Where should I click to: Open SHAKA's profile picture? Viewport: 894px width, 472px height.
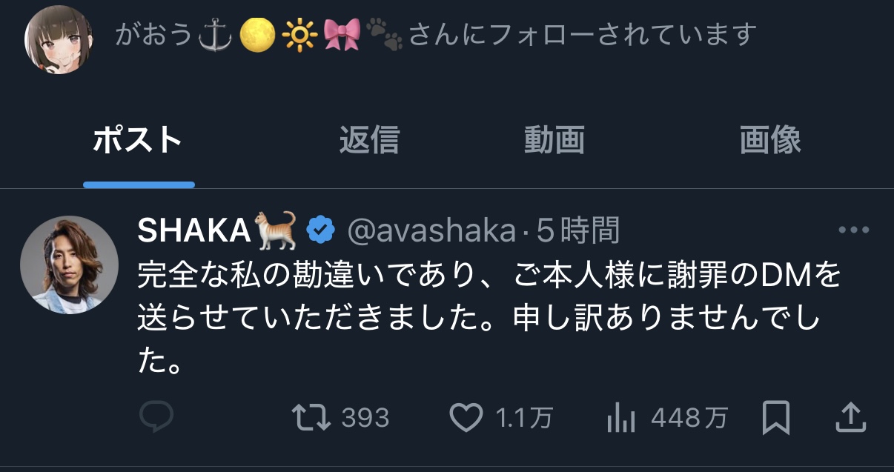[x=68, y=266]
